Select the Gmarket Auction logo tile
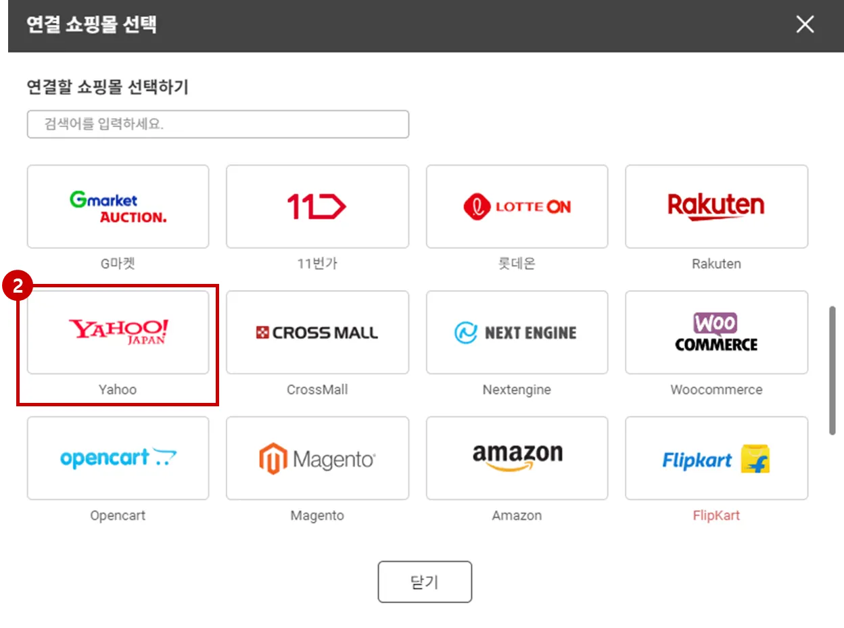This screenshot has width=844, height=628. coord(118,206)
